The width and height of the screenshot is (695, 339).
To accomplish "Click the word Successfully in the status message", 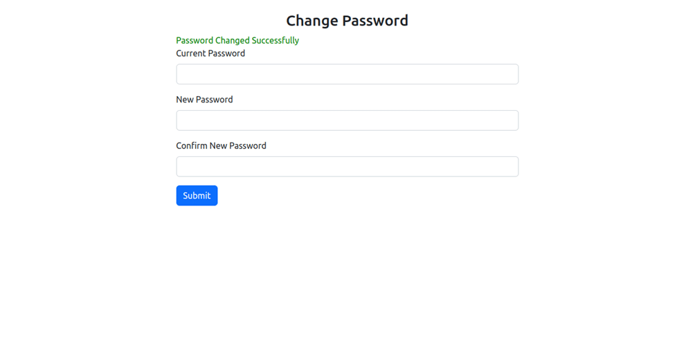I will (275, 41).
